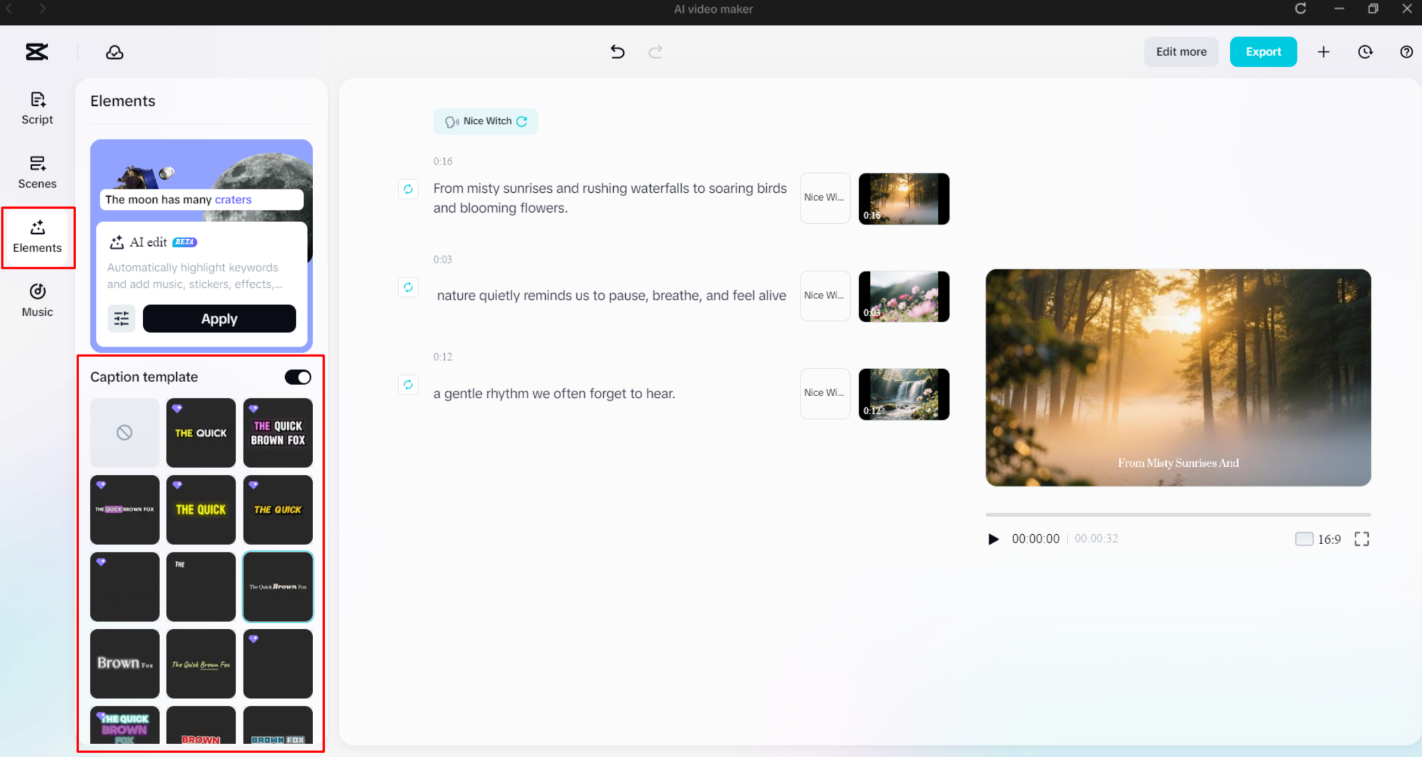Image resolution: width=1422 pixels, height=757 pixels.
Task: Disable the Caption template toggle
Action: [298, 377]
